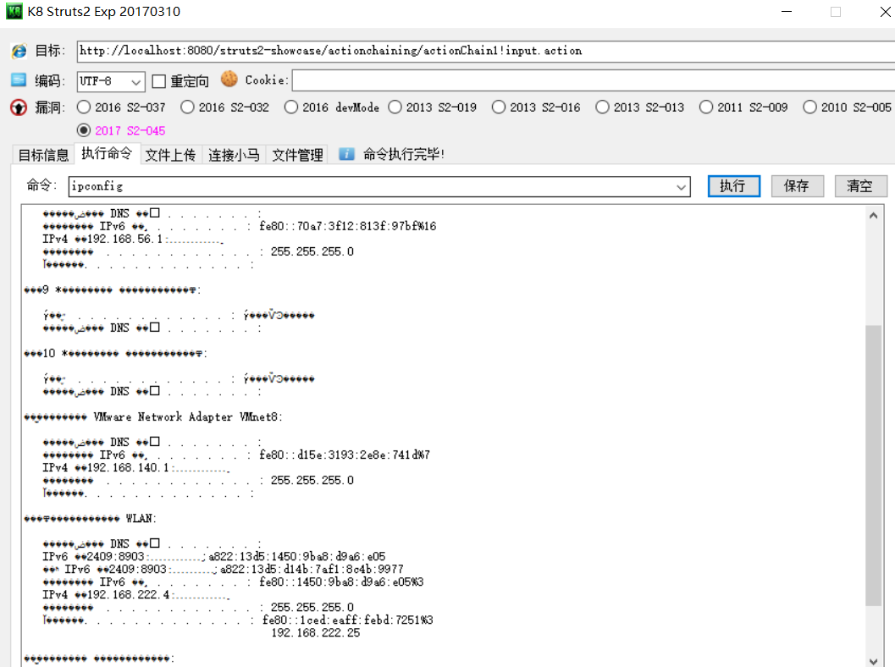Click the 保存 button to save results
Image resolution: width=895 pixels, height=667 pixels.
tap(797, 186)
